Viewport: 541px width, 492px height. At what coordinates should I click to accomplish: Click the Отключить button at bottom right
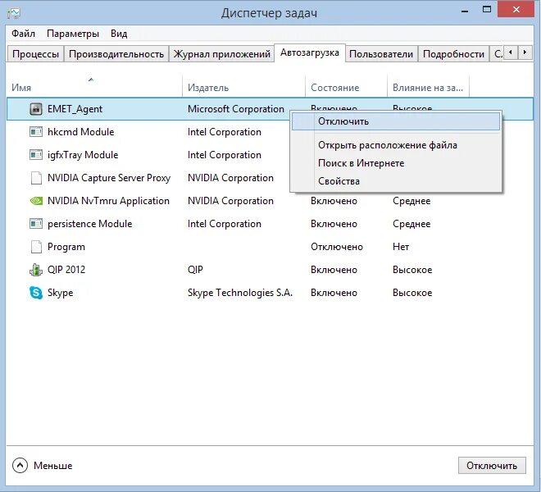tap(492, 466)
